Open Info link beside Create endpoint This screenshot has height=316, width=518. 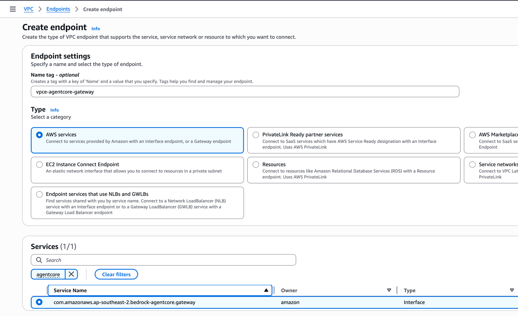click(96, 29)
